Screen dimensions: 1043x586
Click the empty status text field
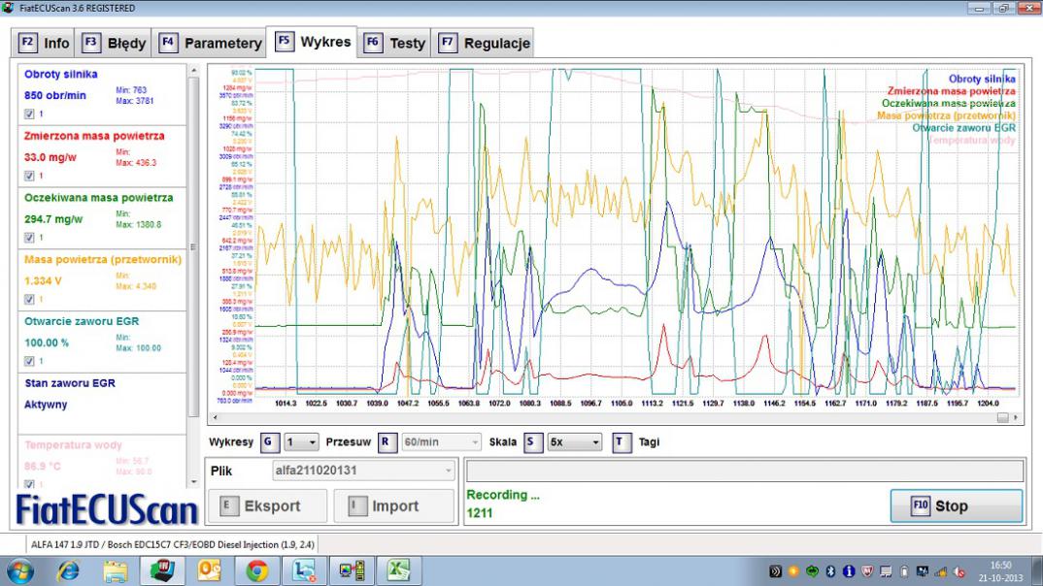point(744,471)
